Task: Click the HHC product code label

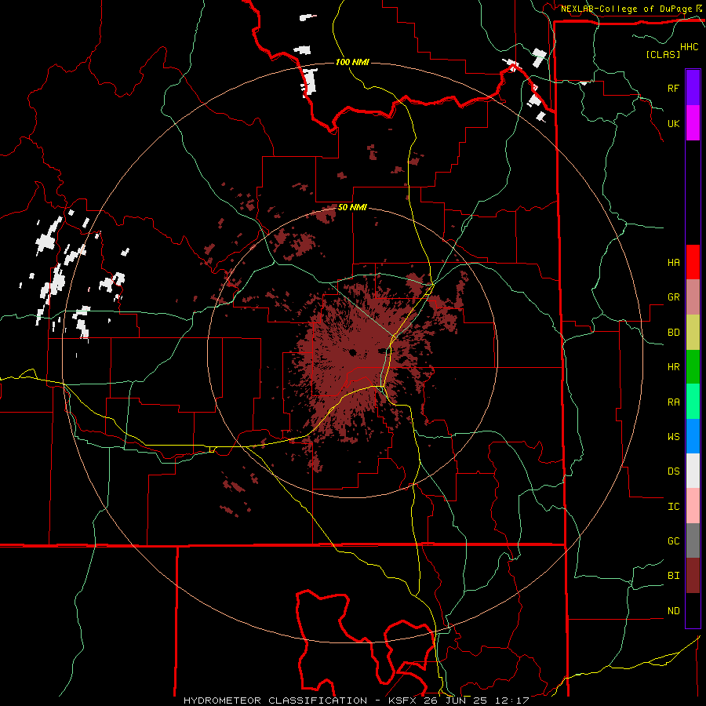Action: coord(690,47)
